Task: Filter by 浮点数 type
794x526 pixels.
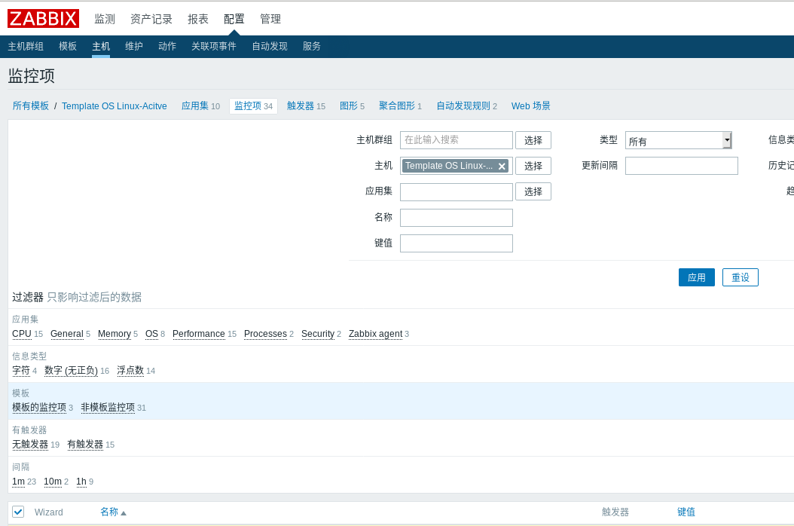Action: (130, 371)
